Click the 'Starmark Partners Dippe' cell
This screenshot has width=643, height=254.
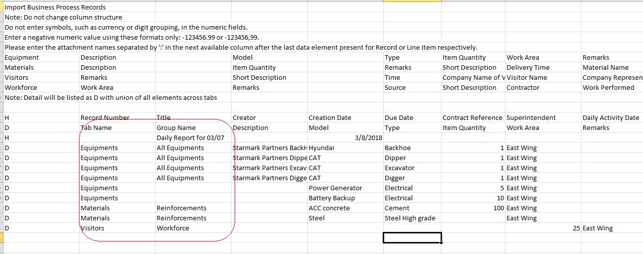coord(269,158)
